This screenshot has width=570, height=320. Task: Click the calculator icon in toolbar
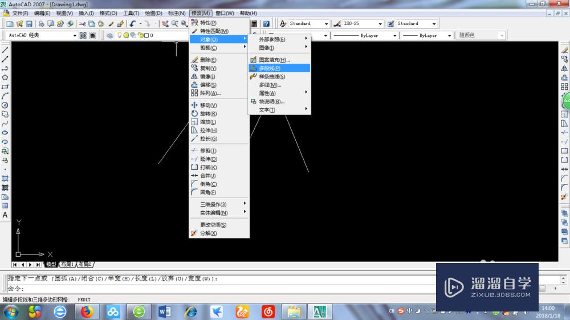(254, 23)
